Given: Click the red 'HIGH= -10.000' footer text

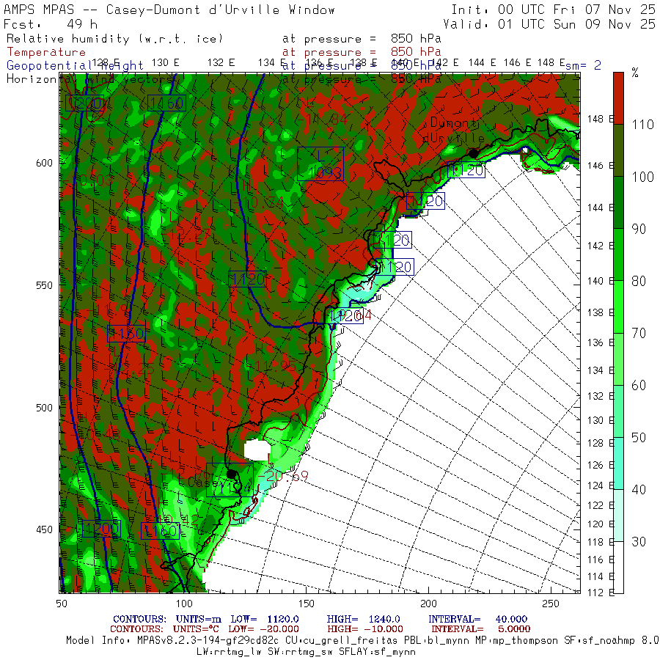Looking at the screenshot, I should tap(365, 629).
